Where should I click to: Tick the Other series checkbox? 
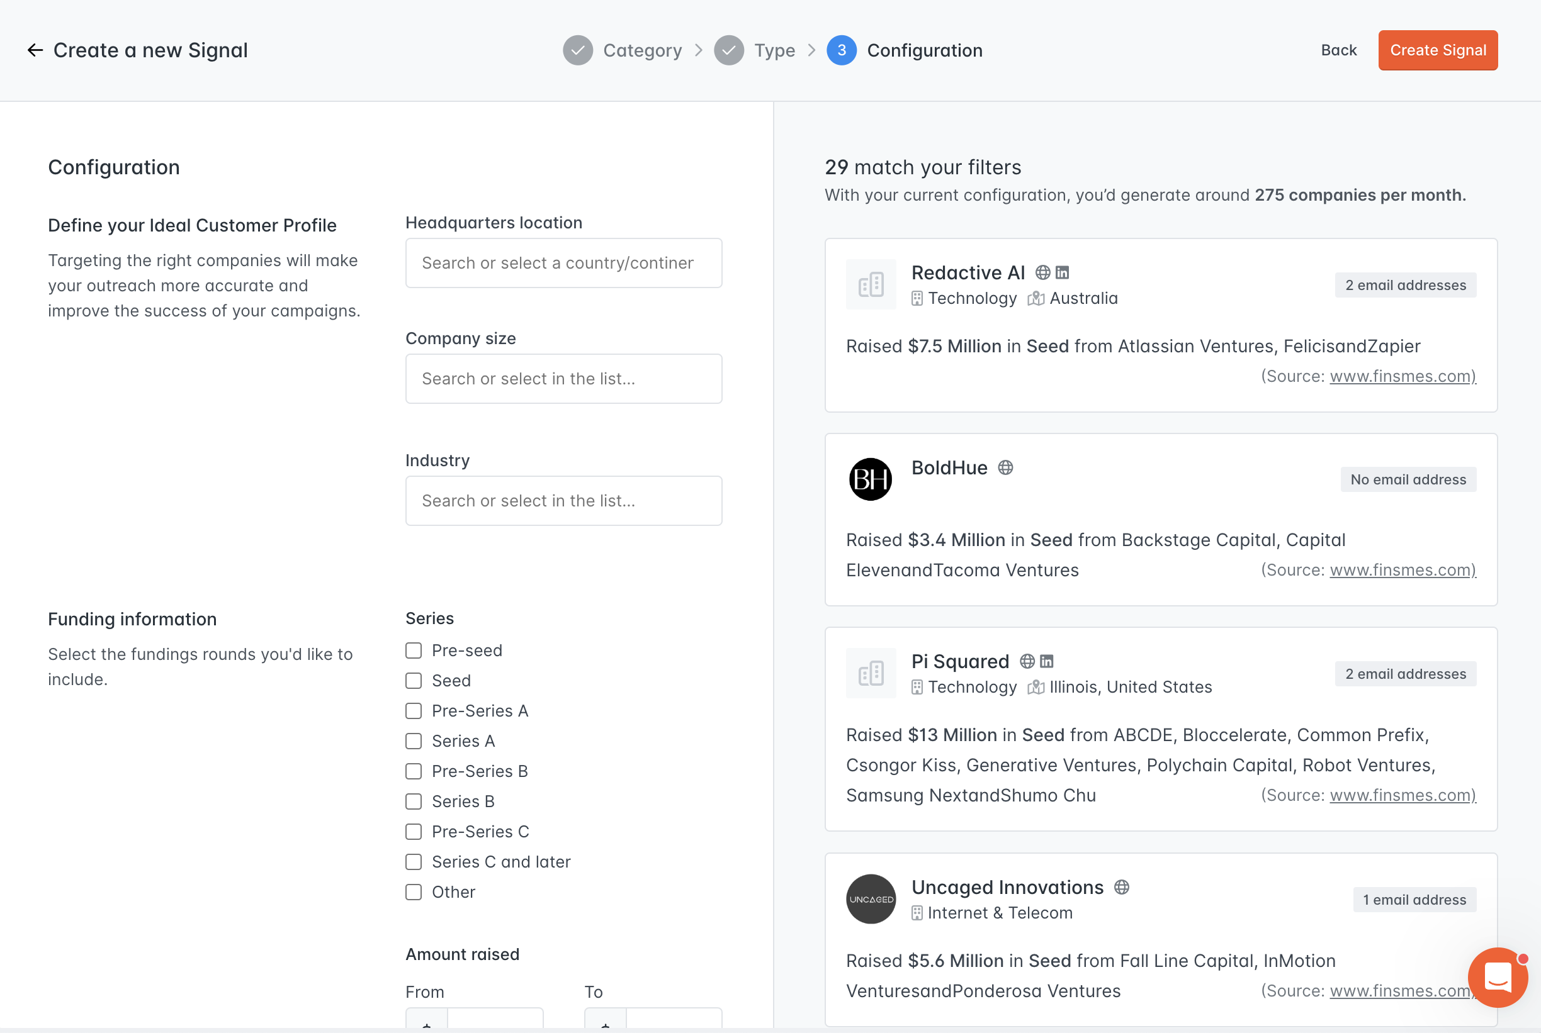[x=413, y=892]
